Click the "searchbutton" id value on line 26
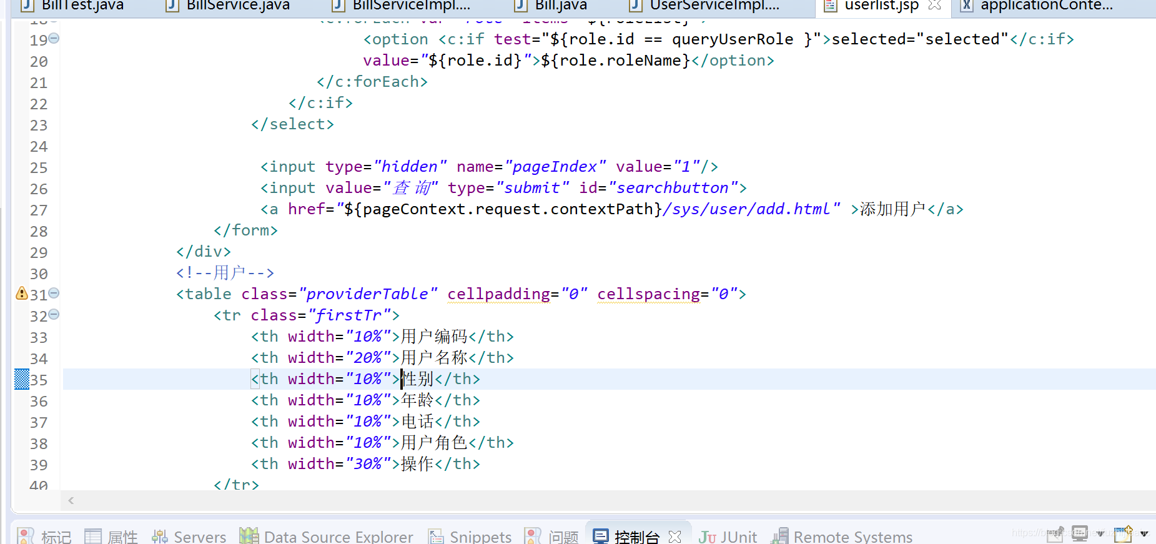The height and width of the screenshot is (544, 1156). click(673, 188)
